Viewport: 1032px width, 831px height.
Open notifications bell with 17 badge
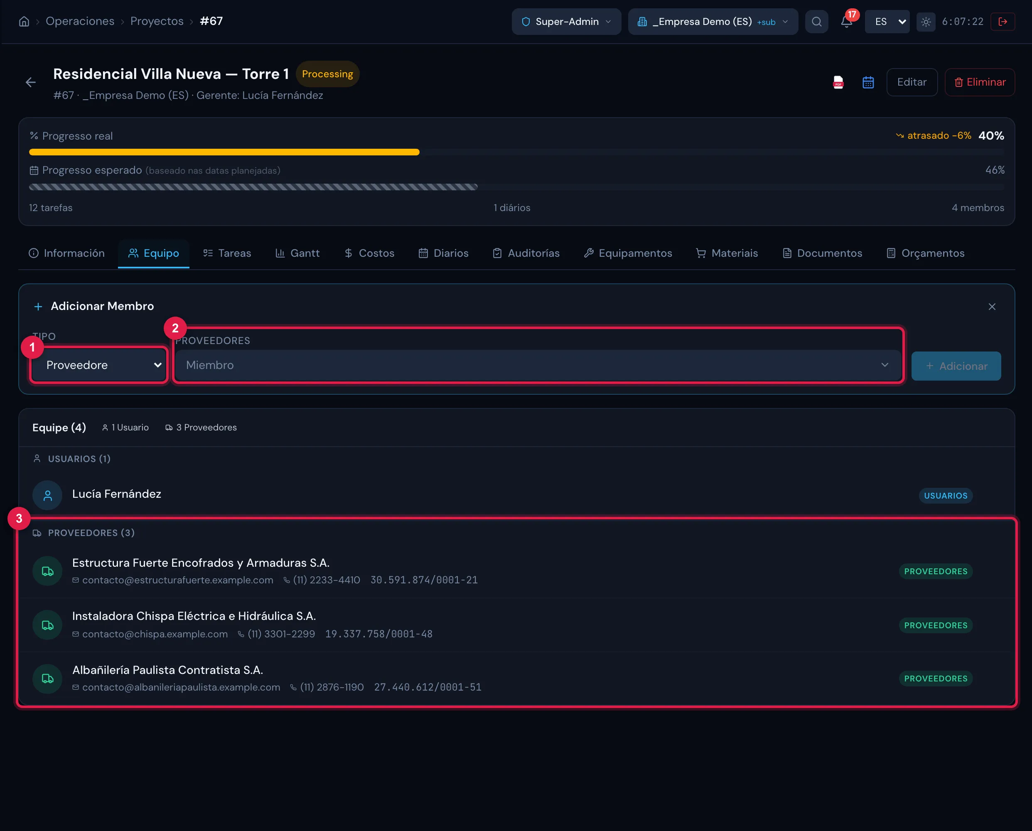coord(847,22)
